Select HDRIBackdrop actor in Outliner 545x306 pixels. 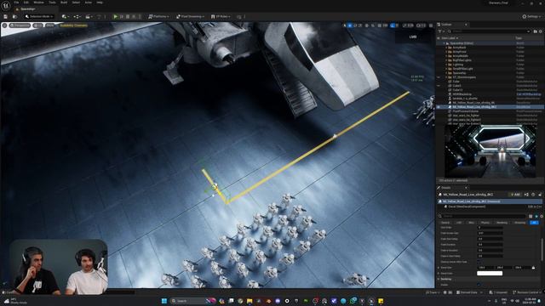coord(490,94)
